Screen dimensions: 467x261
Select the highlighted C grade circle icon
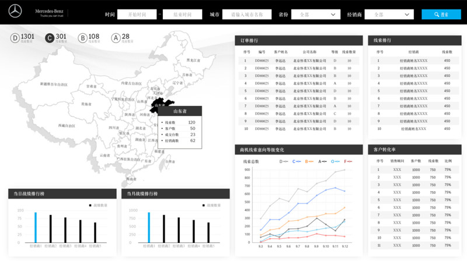click(50, 38)
